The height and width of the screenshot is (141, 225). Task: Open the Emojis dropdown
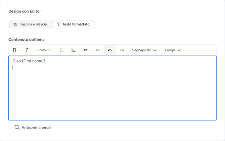pos(173,50)
